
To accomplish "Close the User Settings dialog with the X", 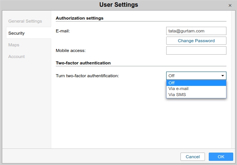I will tap(230, 5).
